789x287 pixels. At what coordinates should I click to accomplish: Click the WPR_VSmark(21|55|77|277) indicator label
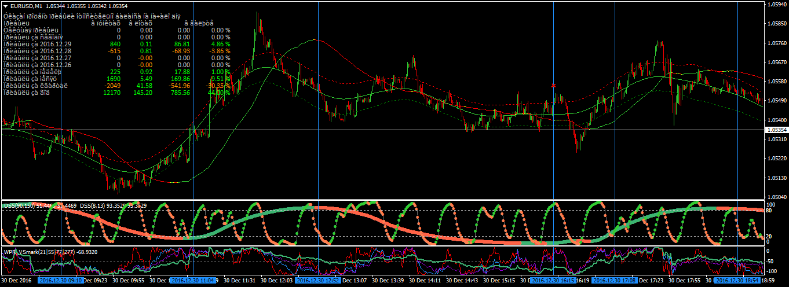click(38, 252)
